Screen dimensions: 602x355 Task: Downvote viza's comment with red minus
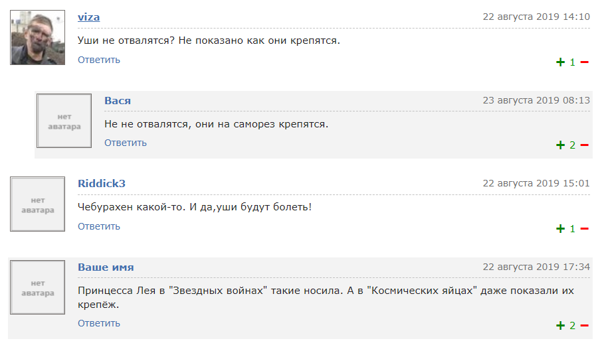click(584, 62)
